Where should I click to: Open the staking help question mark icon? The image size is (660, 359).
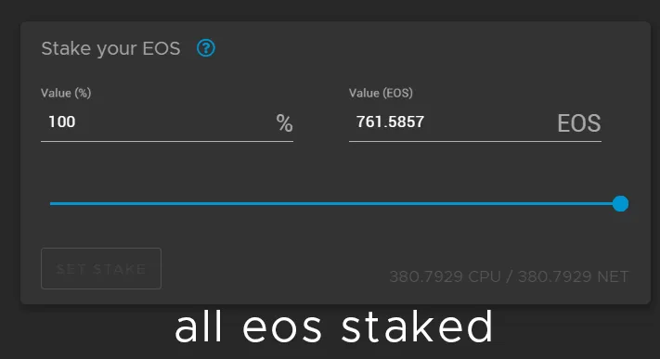coord(206,48)
